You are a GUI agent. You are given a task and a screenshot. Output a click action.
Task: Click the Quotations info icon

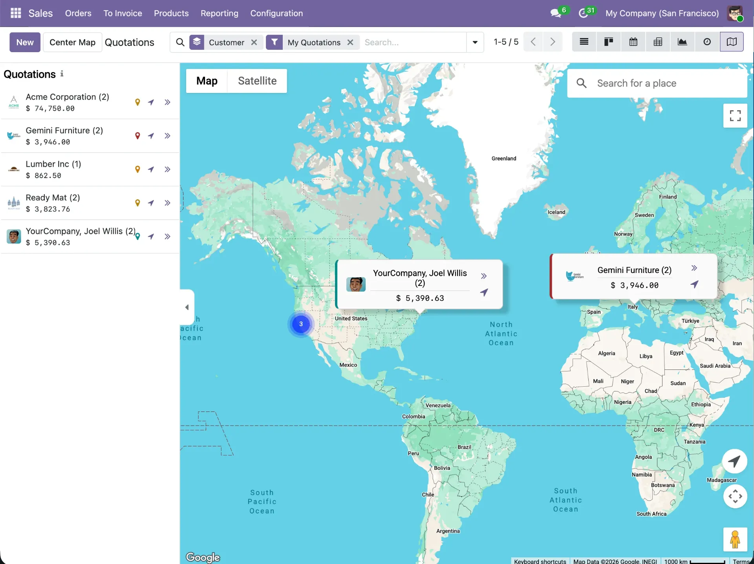(62, 74)
